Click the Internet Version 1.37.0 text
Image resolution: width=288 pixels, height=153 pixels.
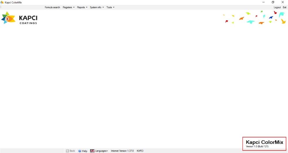[x=122, y=151]
